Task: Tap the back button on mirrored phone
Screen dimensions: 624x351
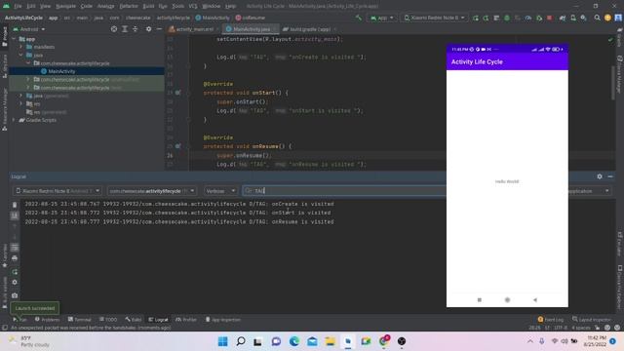Action: 535,300
